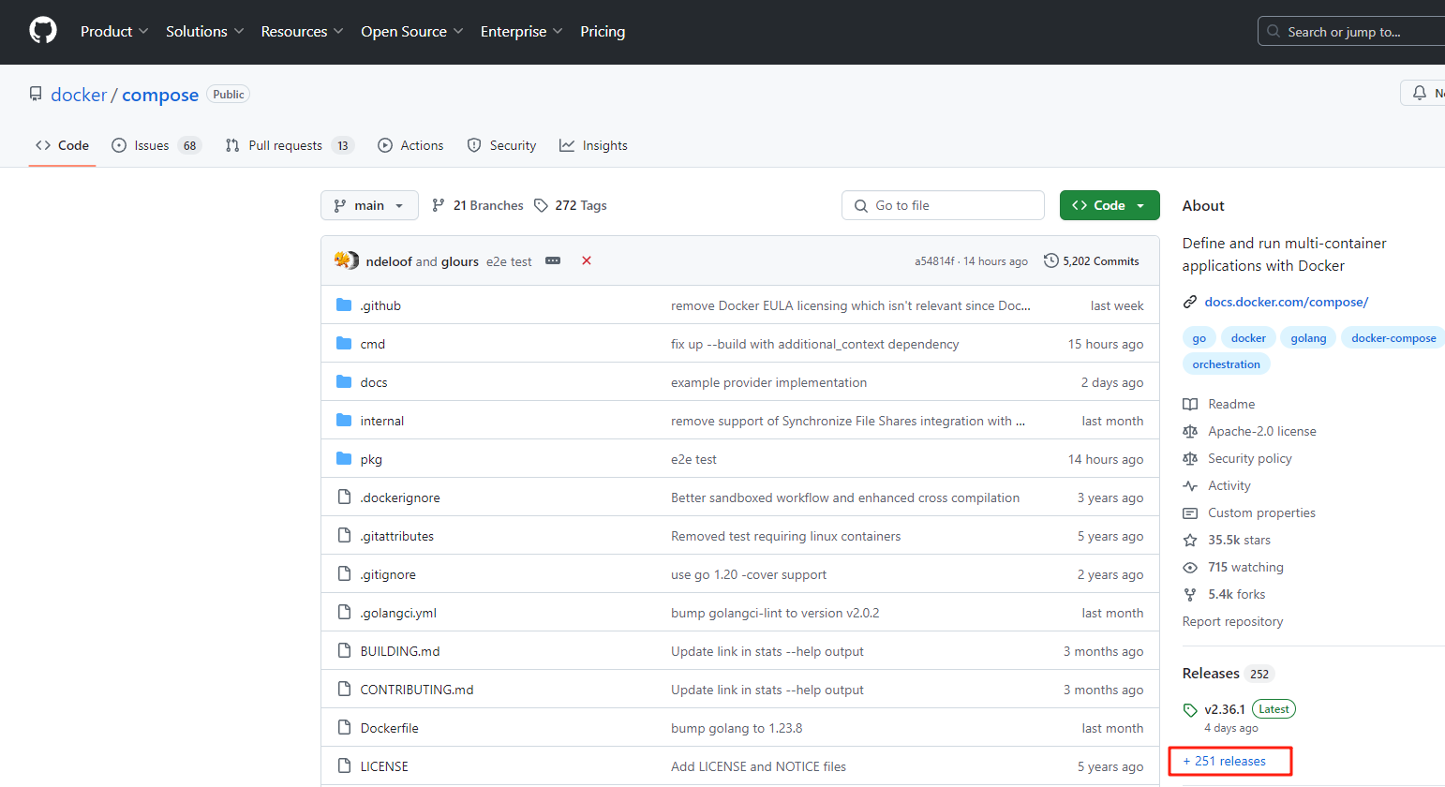Click the .gitattributes file icon
Image resolution: width=1445 pixels, height=787 pixels.
344,536
